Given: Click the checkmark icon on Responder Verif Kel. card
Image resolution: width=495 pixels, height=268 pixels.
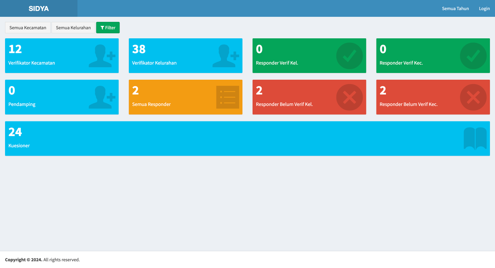Looking at the screenshot, I should pos(349,56).
